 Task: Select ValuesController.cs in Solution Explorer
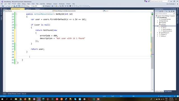coord(167,31)
